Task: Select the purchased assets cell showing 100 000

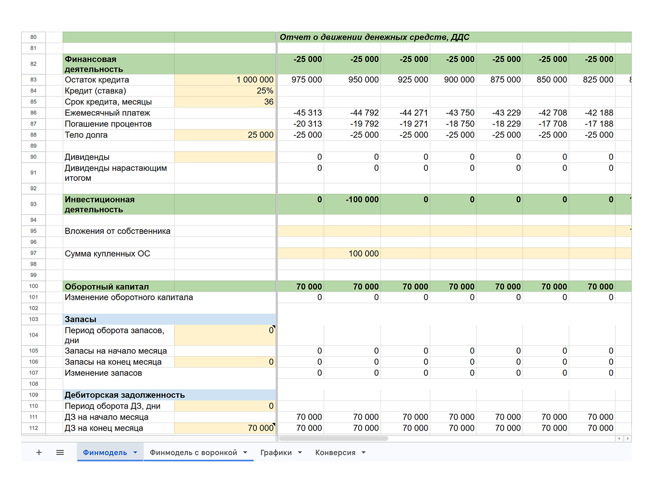Action: tap(352, 253)
